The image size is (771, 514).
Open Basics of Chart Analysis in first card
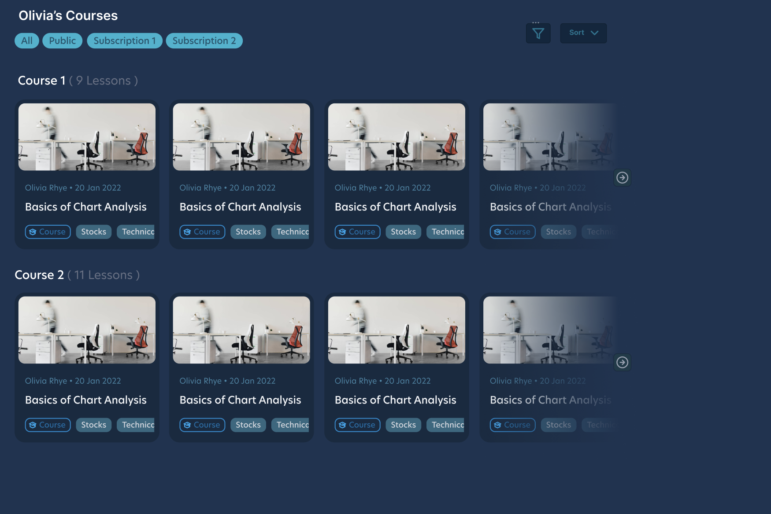coord(86,207)
